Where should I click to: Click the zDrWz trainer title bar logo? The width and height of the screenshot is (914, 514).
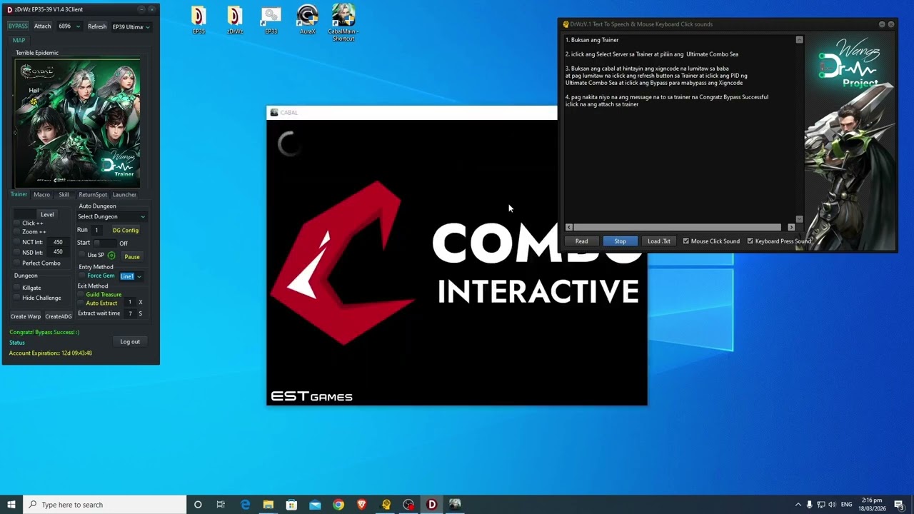tap(9, 9)
